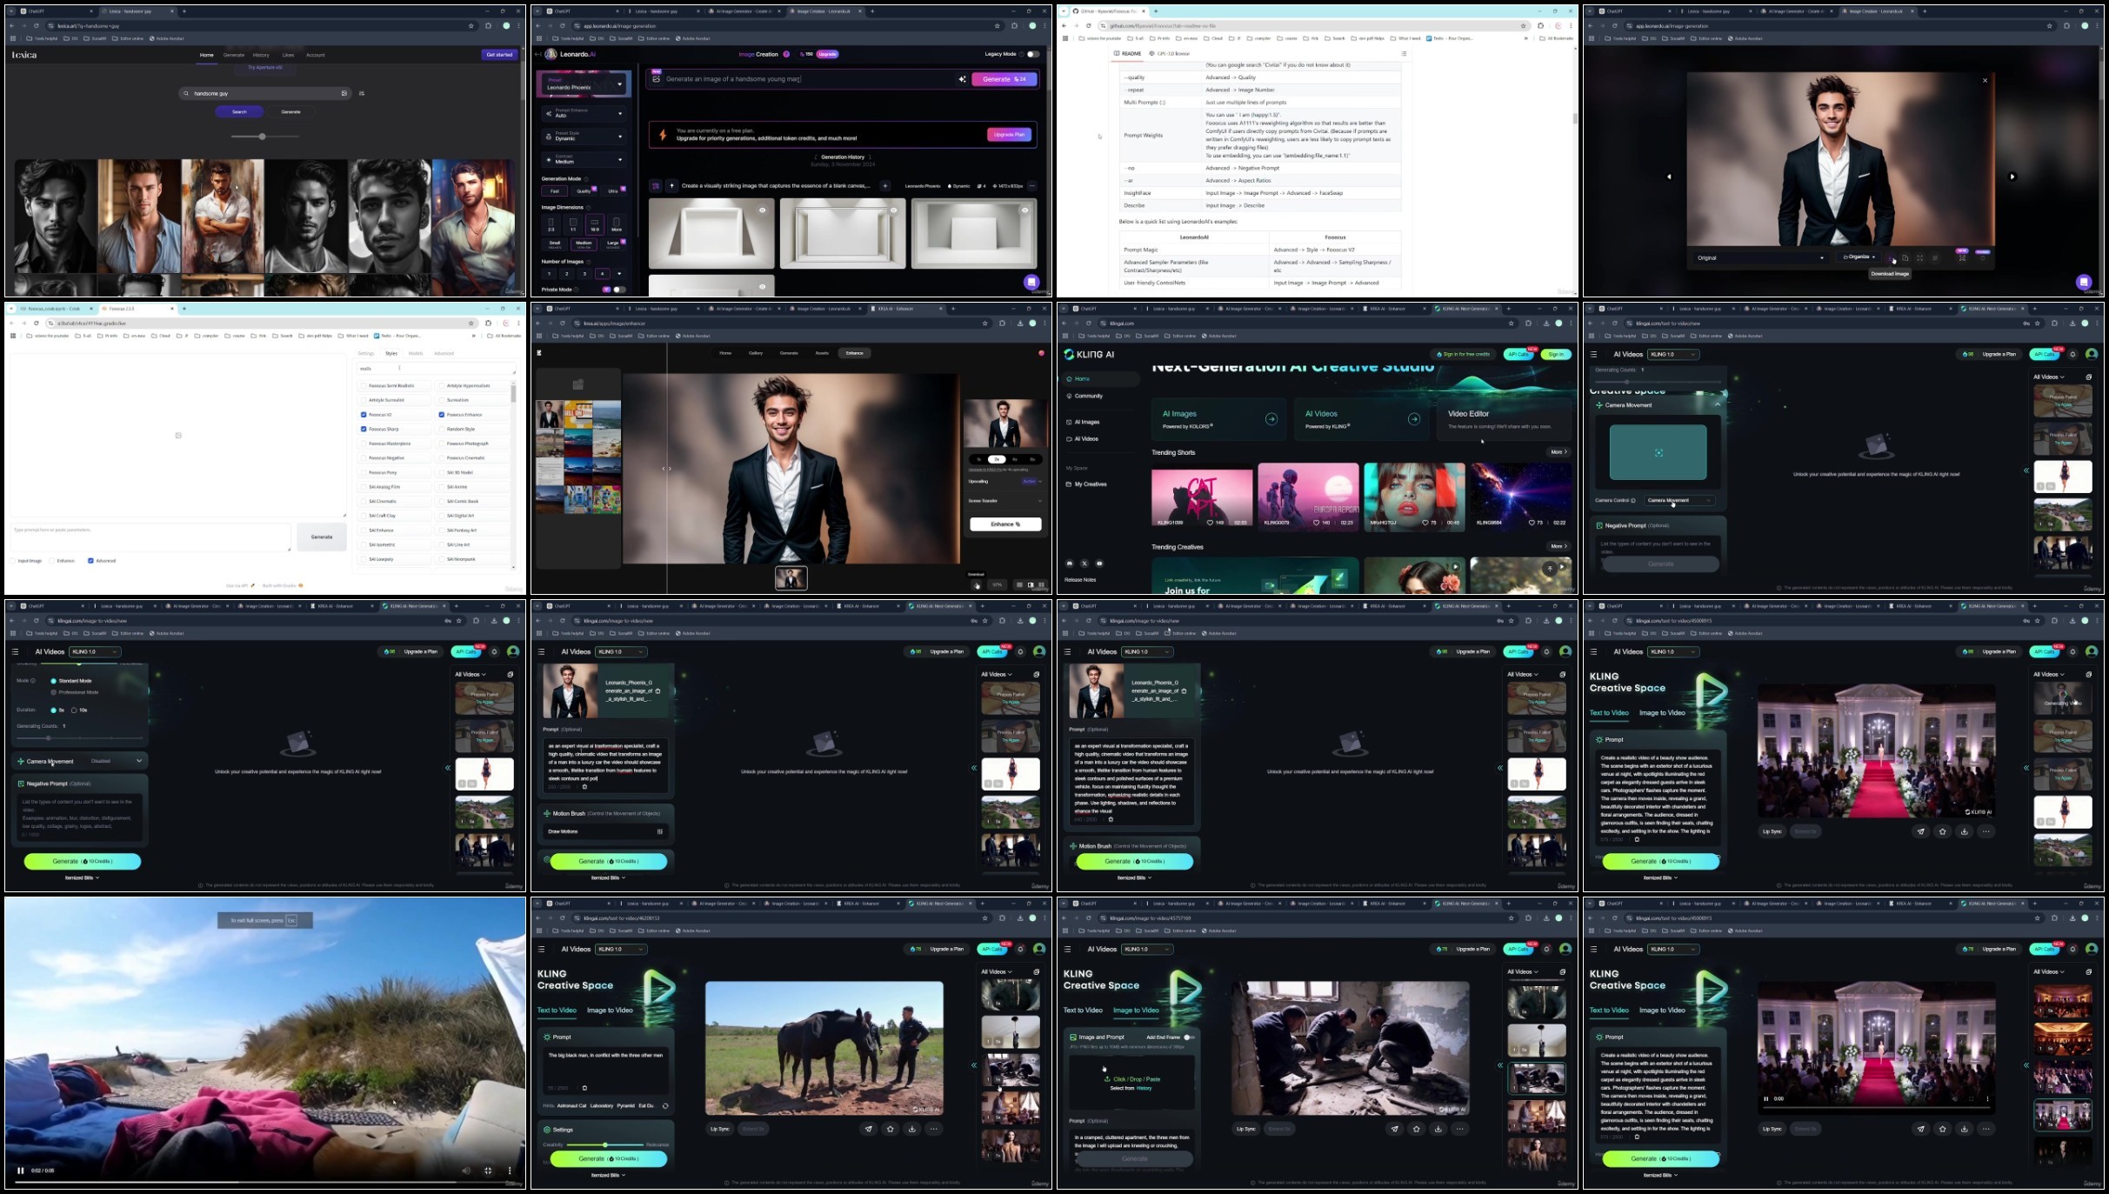Screen dimensions: 2109x1194
Task: Select Professional Mode radio in Kling
Action: [x=54, y=692]
